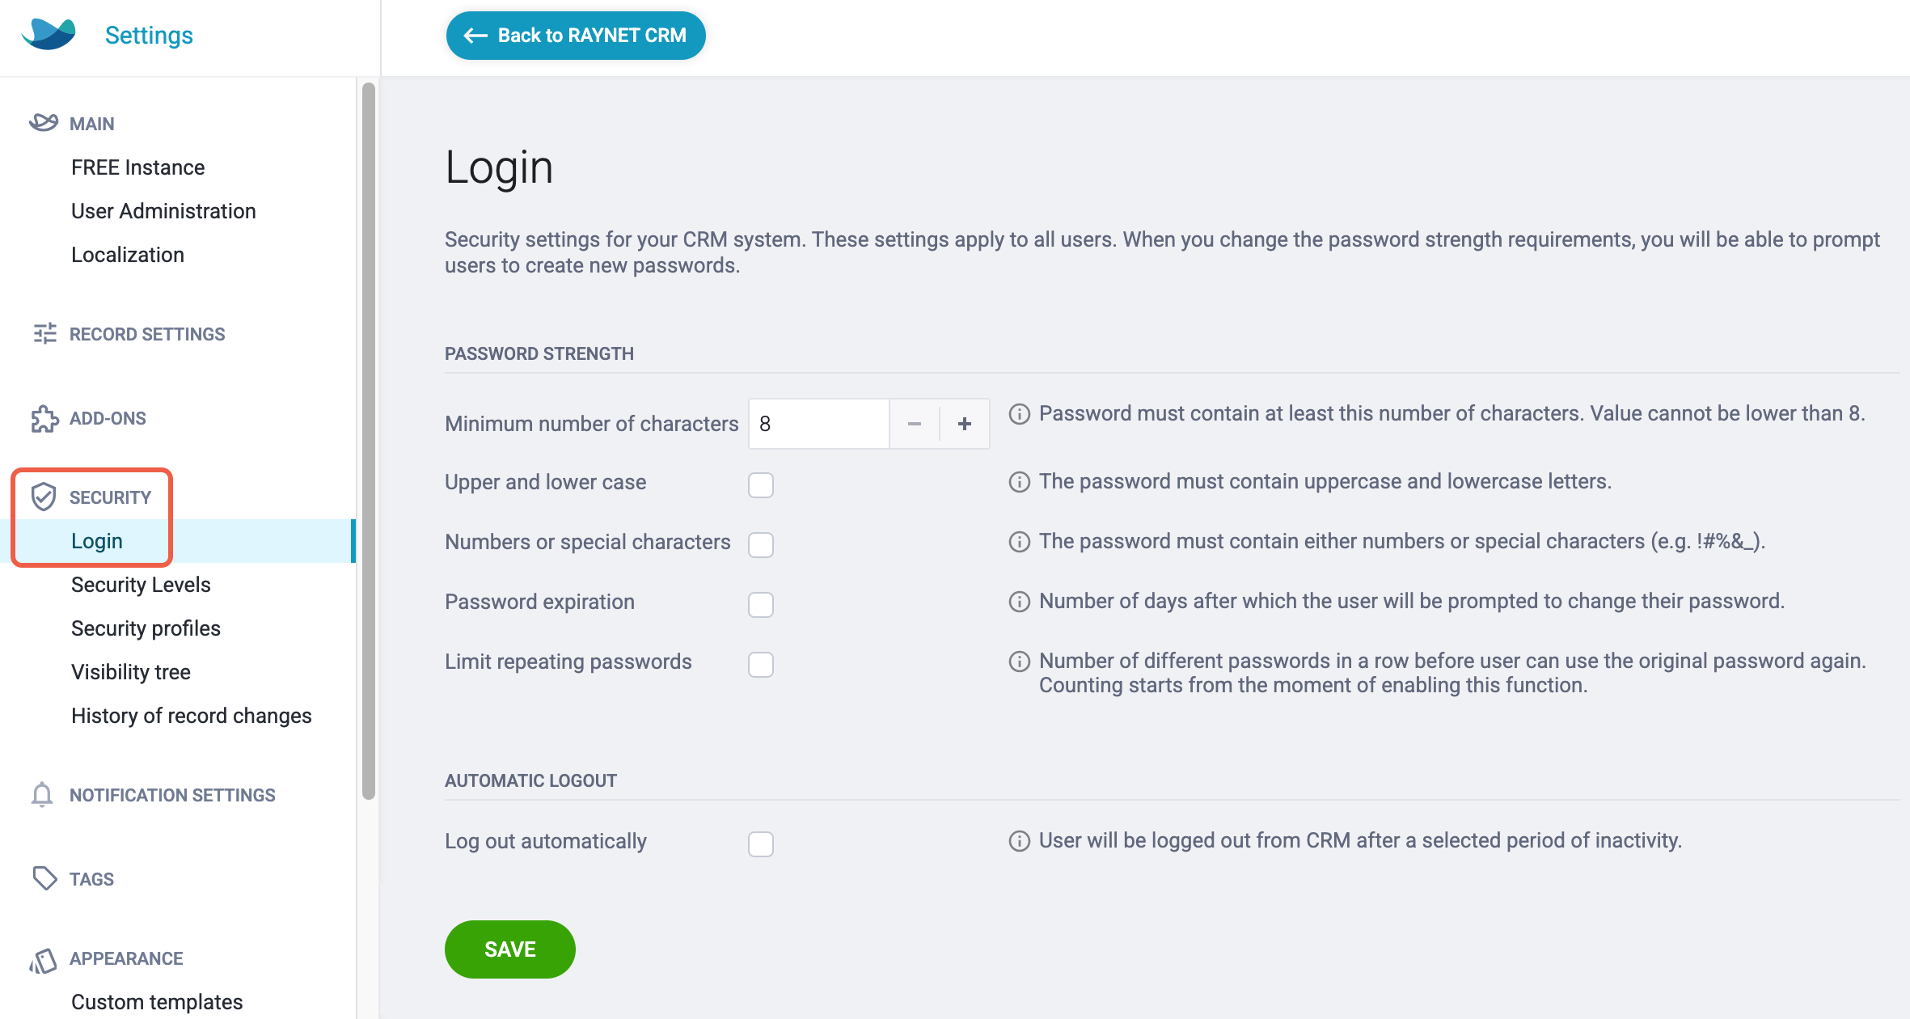Click info icon next to Password expiration description
The width and height of the screenshot is (1910, 1019).
click(x=1020, y=602)
